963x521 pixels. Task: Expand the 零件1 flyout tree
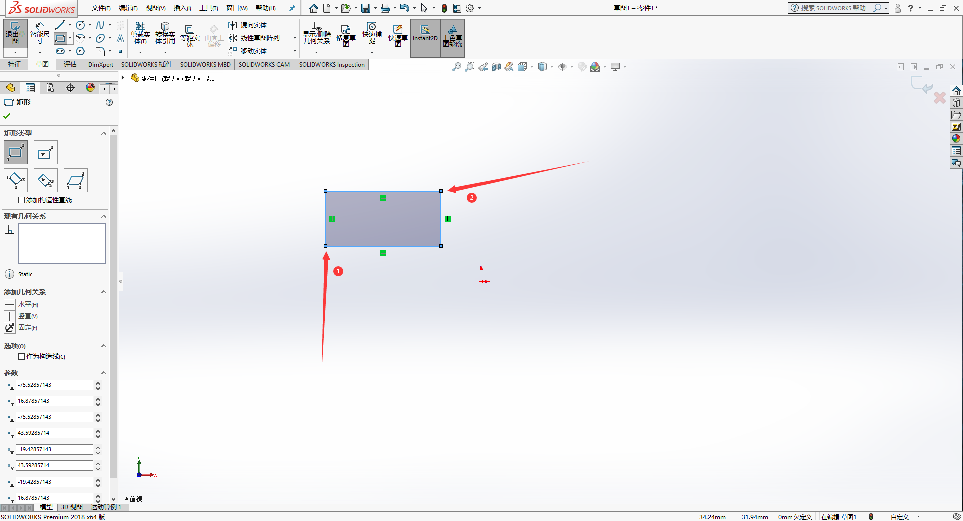point(123,78)
